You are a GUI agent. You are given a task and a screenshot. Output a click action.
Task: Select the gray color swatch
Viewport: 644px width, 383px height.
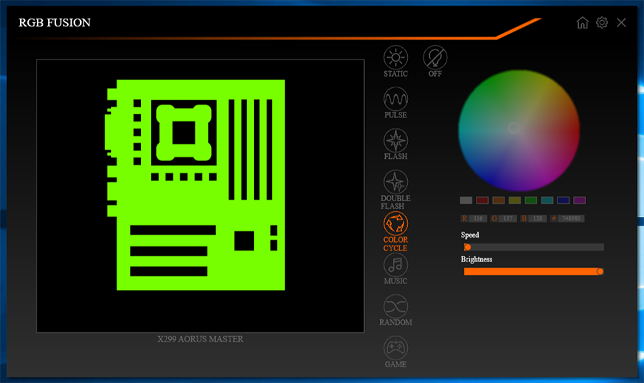click(x=466, y=200)
